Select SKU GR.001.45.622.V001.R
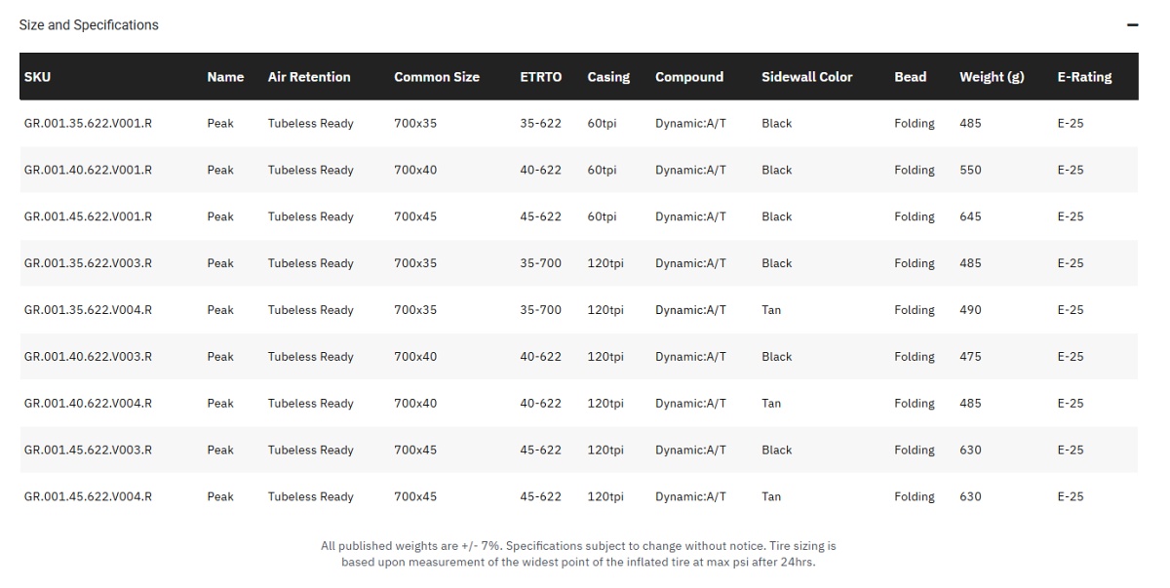The width and height of the screenshot is (1170, 588). click(88, 217)
